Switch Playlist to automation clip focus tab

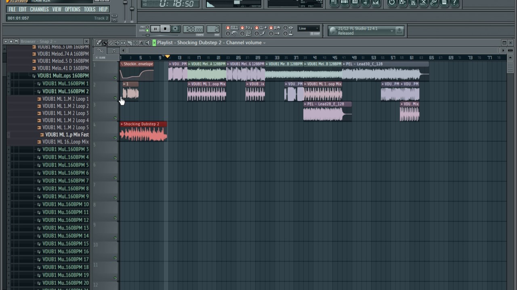click(x=101, y=50)
